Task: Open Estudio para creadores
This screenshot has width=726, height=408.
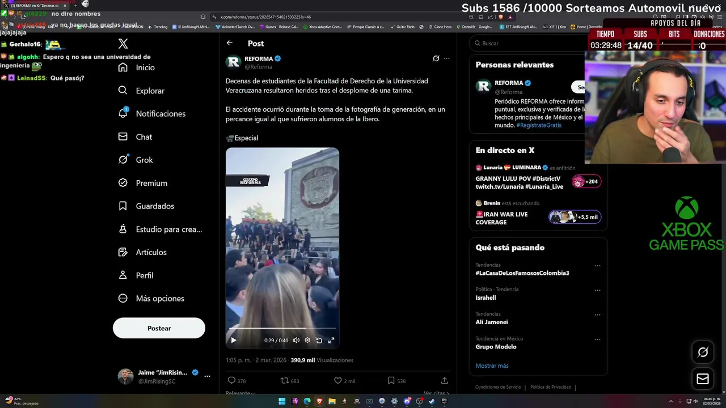Action: [x=160, y=229]
